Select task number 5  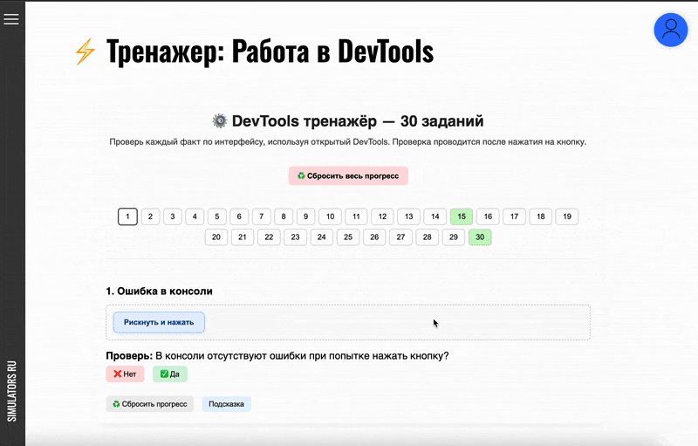[x=217, y=216]
